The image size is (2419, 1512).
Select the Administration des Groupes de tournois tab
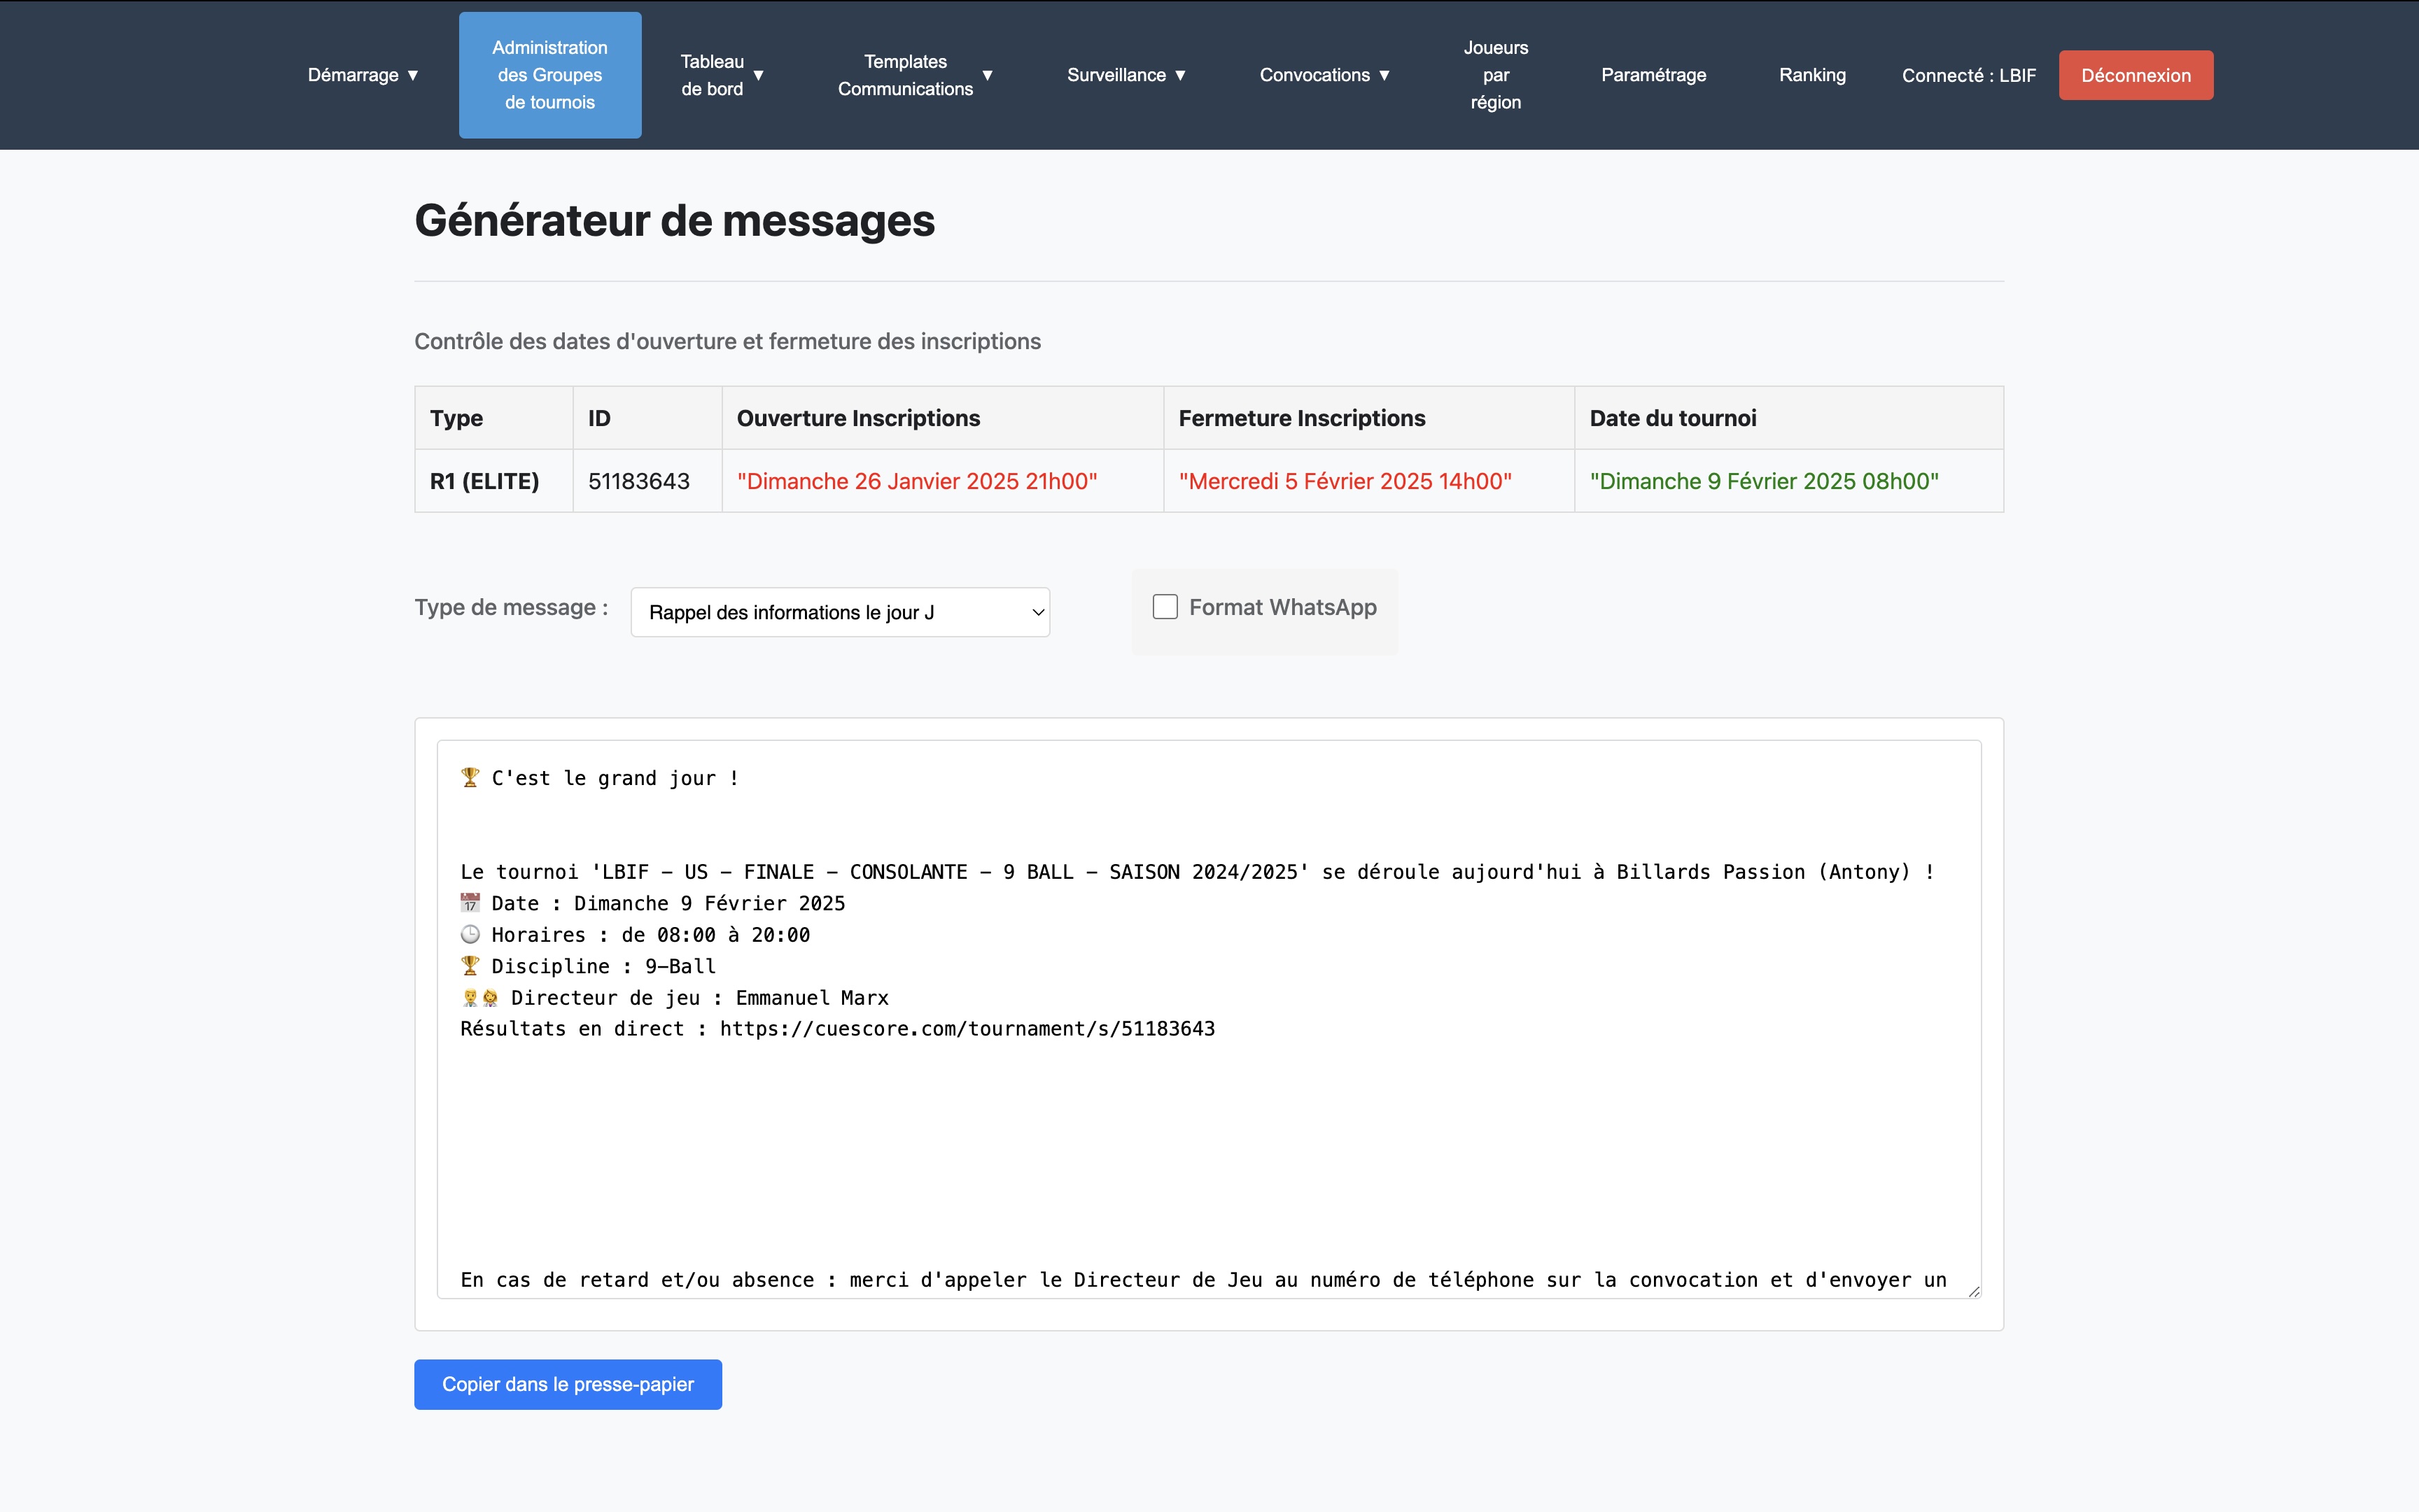pyautogui.click(x=549, y=75)
